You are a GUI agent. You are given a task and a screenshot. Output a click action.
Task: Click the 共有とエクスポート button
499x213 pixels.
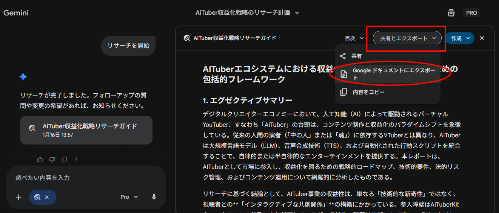407,38
